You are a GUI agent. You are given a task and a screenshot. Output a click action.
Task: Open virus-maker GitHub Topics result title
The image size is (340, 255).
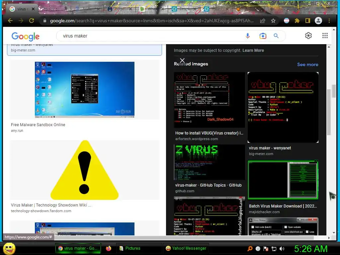coord(209,185)
